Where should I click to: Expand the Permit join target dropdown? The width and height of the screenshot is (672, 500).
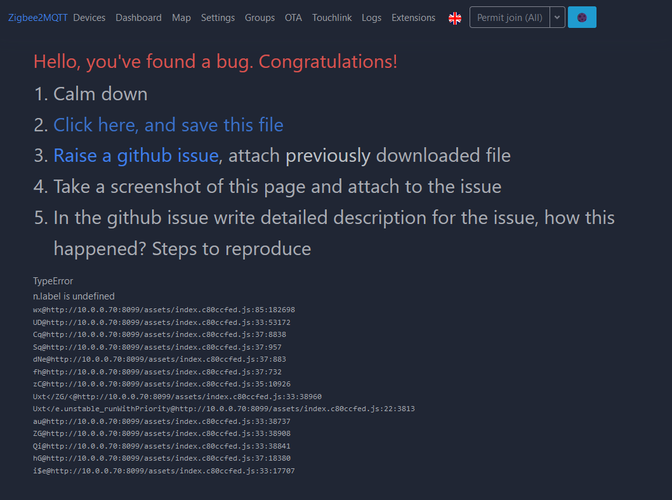coord(557,17)
